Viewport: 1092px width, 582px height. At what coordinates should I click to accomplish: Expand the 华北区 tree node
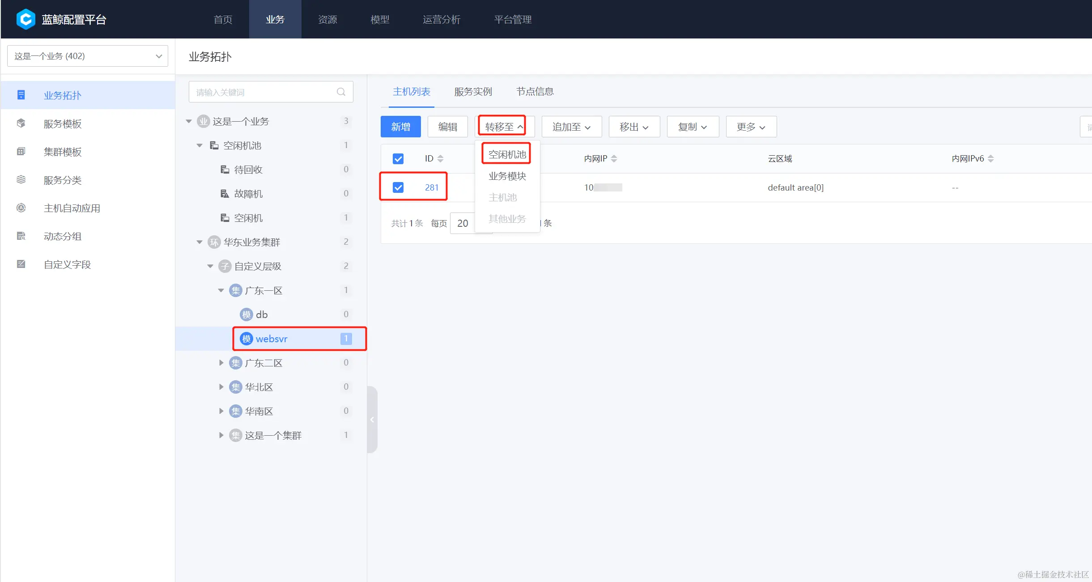tap(221, 387)
